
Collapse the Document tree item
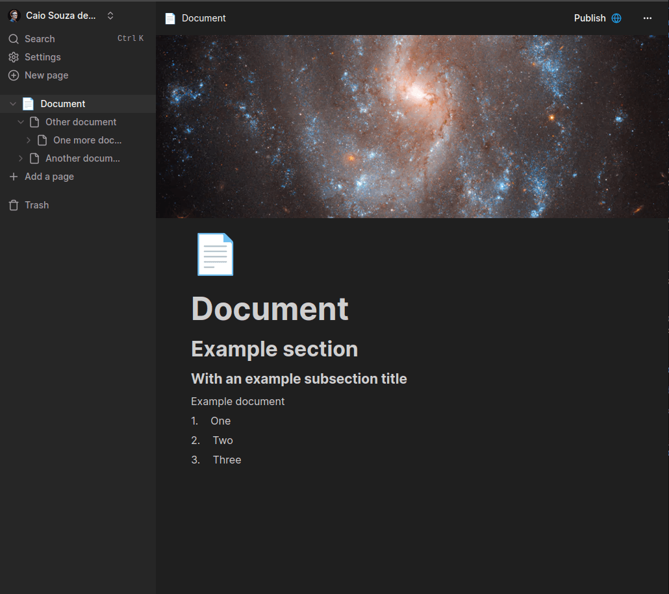click(13, 104)
